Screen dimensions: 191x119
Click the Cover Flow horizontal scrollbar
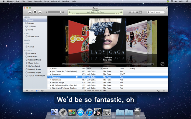tap(108, 64)
